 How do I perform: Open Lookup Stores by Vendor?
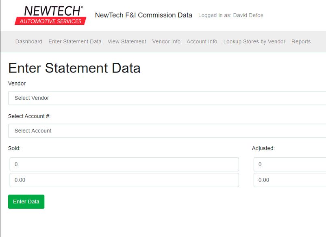pyautogui.click(x=254, y=42)
